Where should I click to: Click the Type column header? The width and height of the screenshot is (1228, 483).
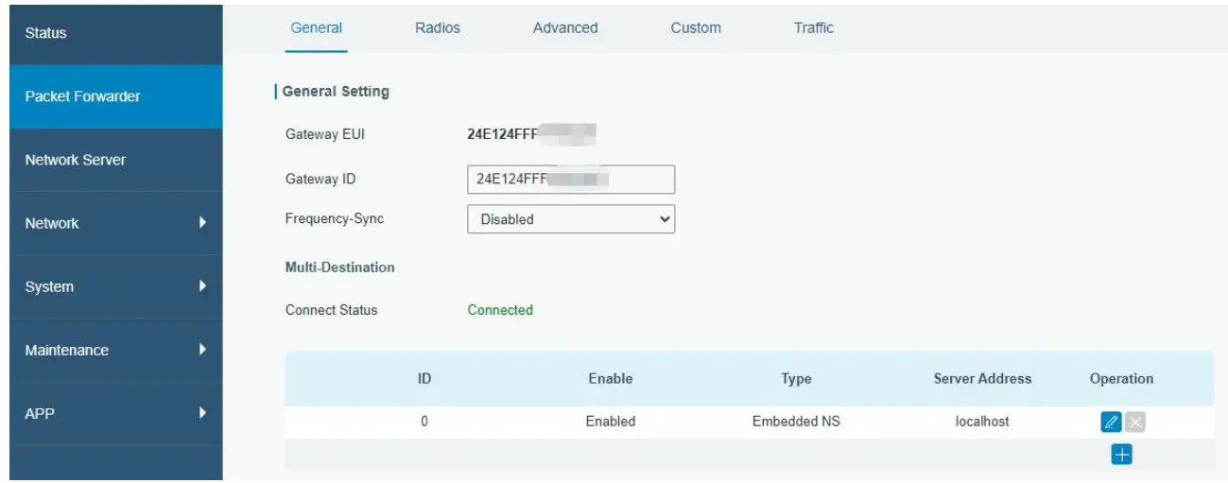coord(796,379)
